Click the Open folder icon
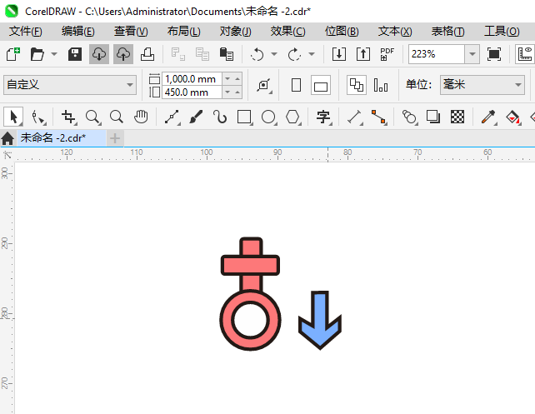535x414 pixels. (37, 54)
